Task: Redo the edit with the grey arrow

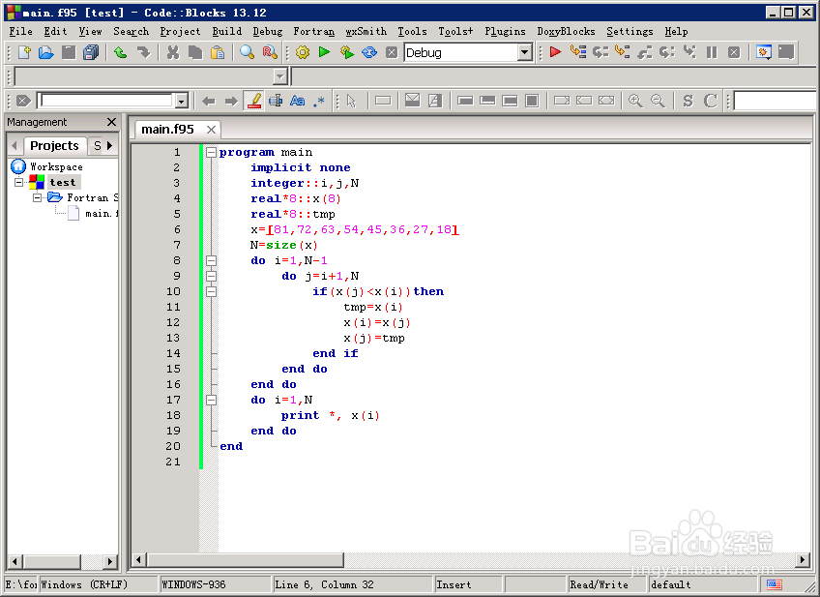Action: [x=143, y=52]
